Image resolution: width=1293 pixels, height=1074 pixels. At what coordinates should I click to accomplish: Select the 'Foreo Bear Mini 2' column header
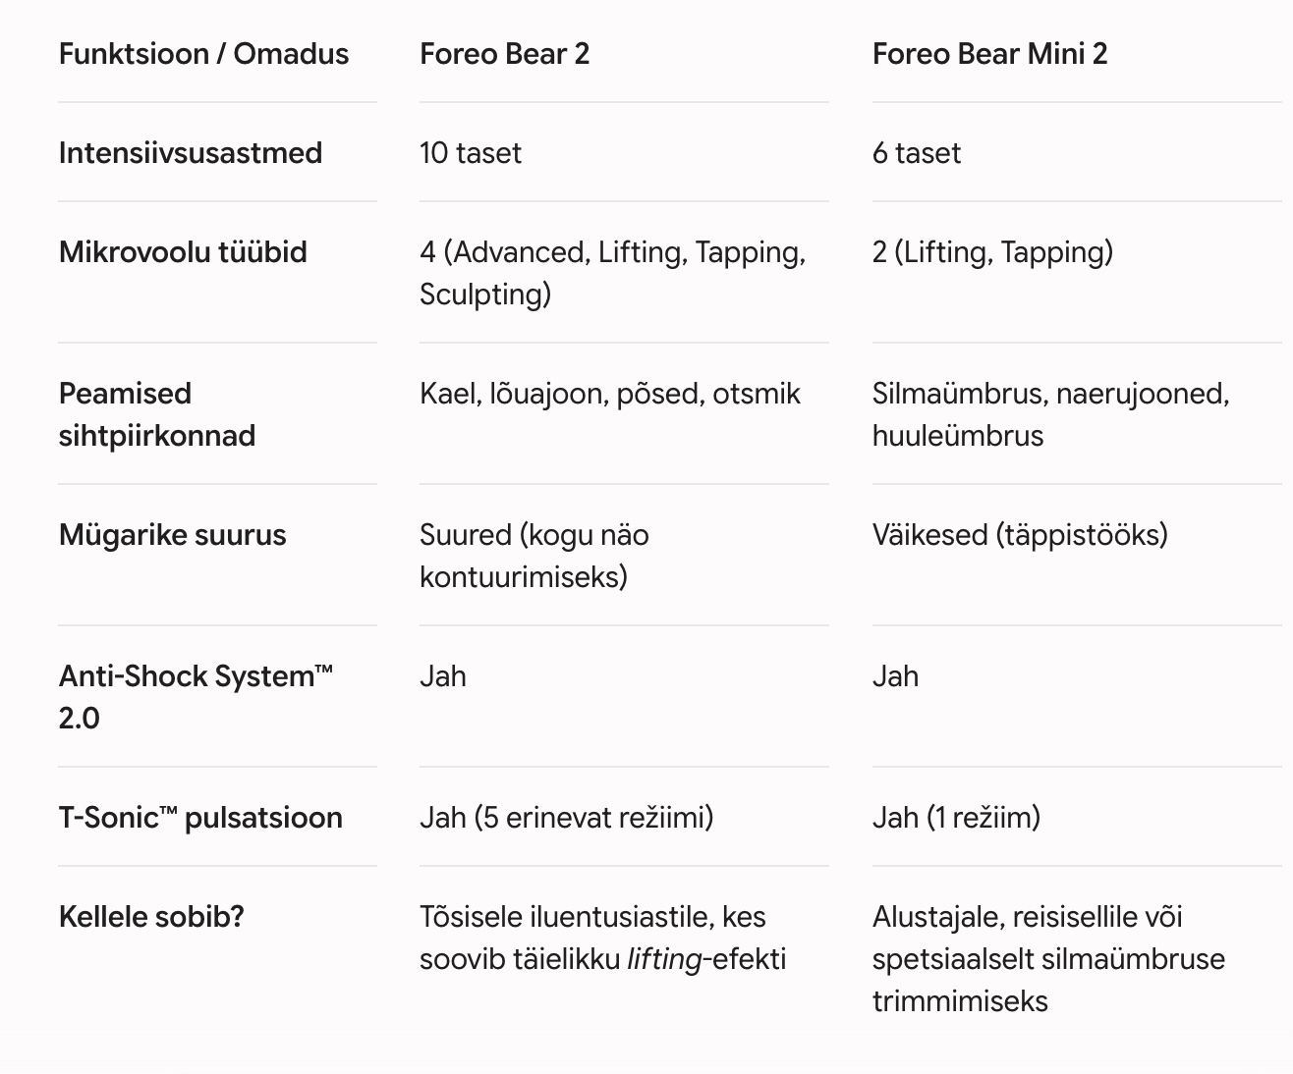pyautogui.click(x=989, y=54)
